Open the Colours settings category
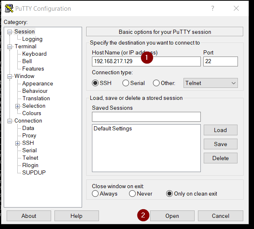The height and width of the screenshot is (229, 254). click(32, 113)
